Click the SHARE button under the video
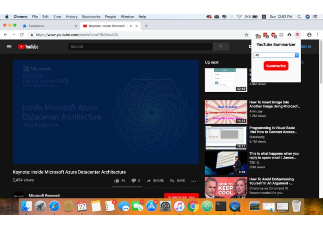This screenshot has height=229, width=323. click(155, 180)
